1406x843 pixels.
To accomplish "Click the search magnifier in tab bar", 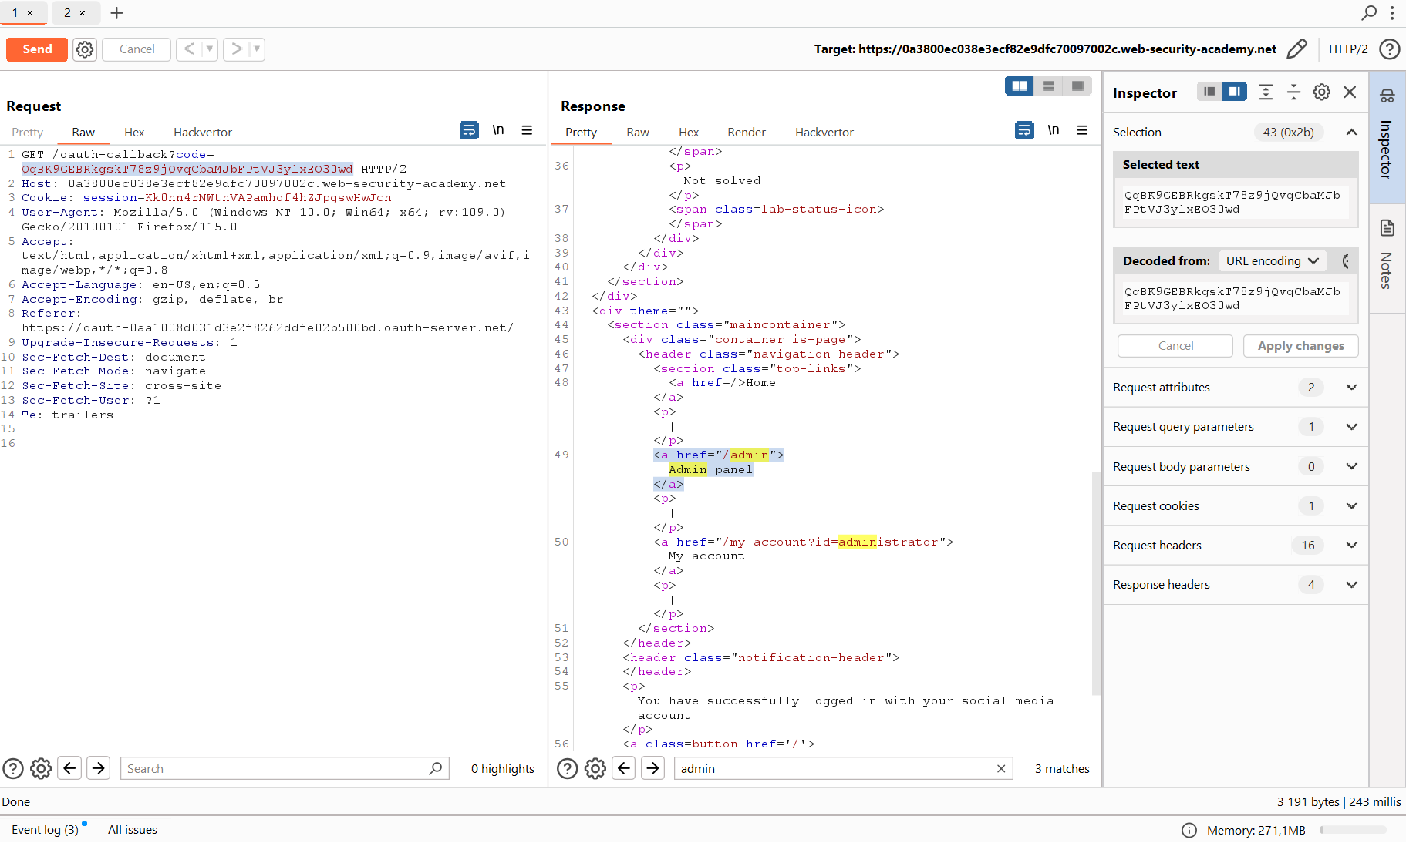I will 1369,13.
